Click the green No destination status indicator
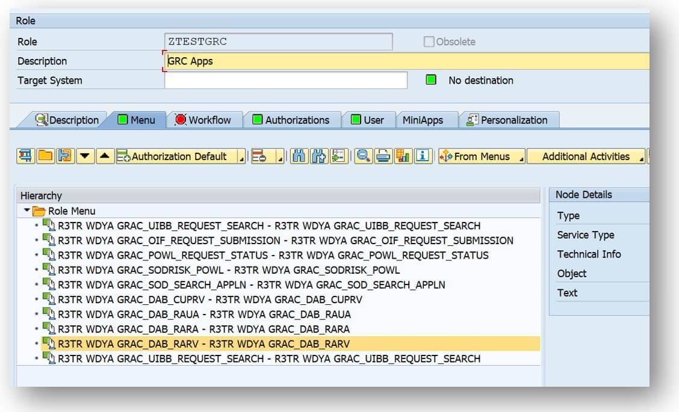The height and width of the screenshot is (412, 679). pos(430,80)
